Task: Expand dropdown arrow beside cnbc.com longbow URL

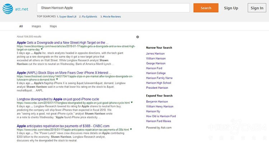Action: (132, 103)
